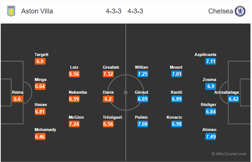Screen dimensions: 252x162
Task: Select Mohamady's 6.46 rating badge
Action: click(40, 137)
